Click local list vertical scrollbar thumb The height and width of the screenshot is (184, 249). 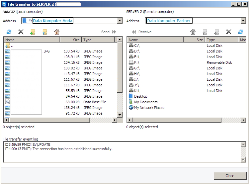pyautogui.click(x=120, y=67)
